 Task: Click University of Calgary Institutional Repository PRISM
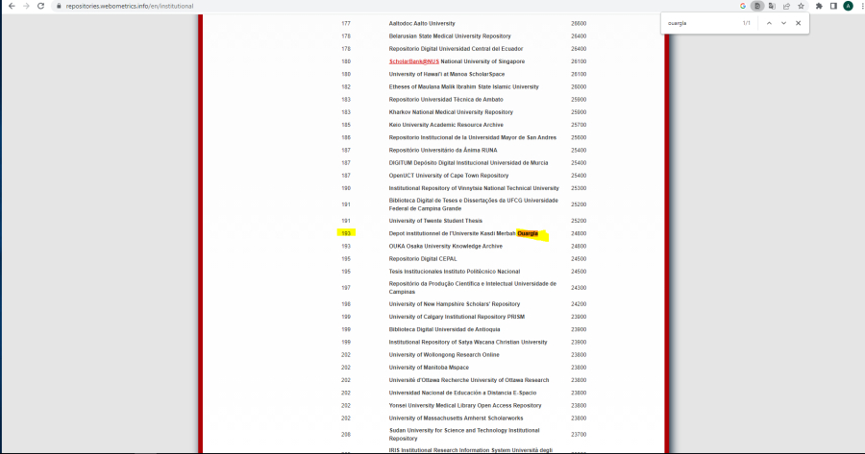457,316
